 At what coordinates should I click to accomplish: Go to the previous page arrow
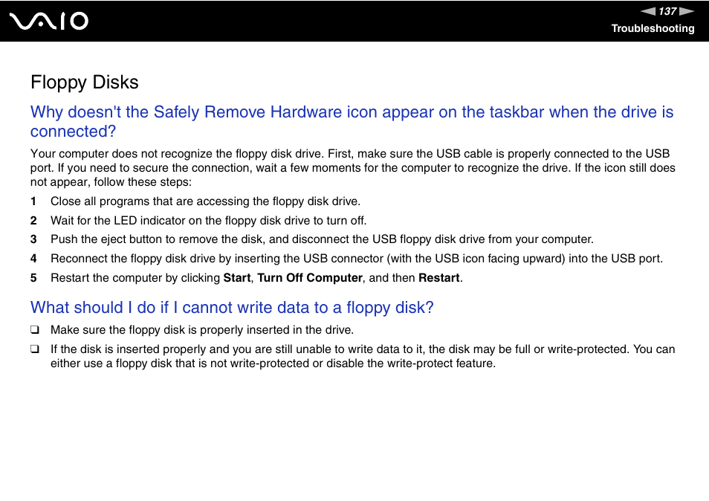coord(647,11)
